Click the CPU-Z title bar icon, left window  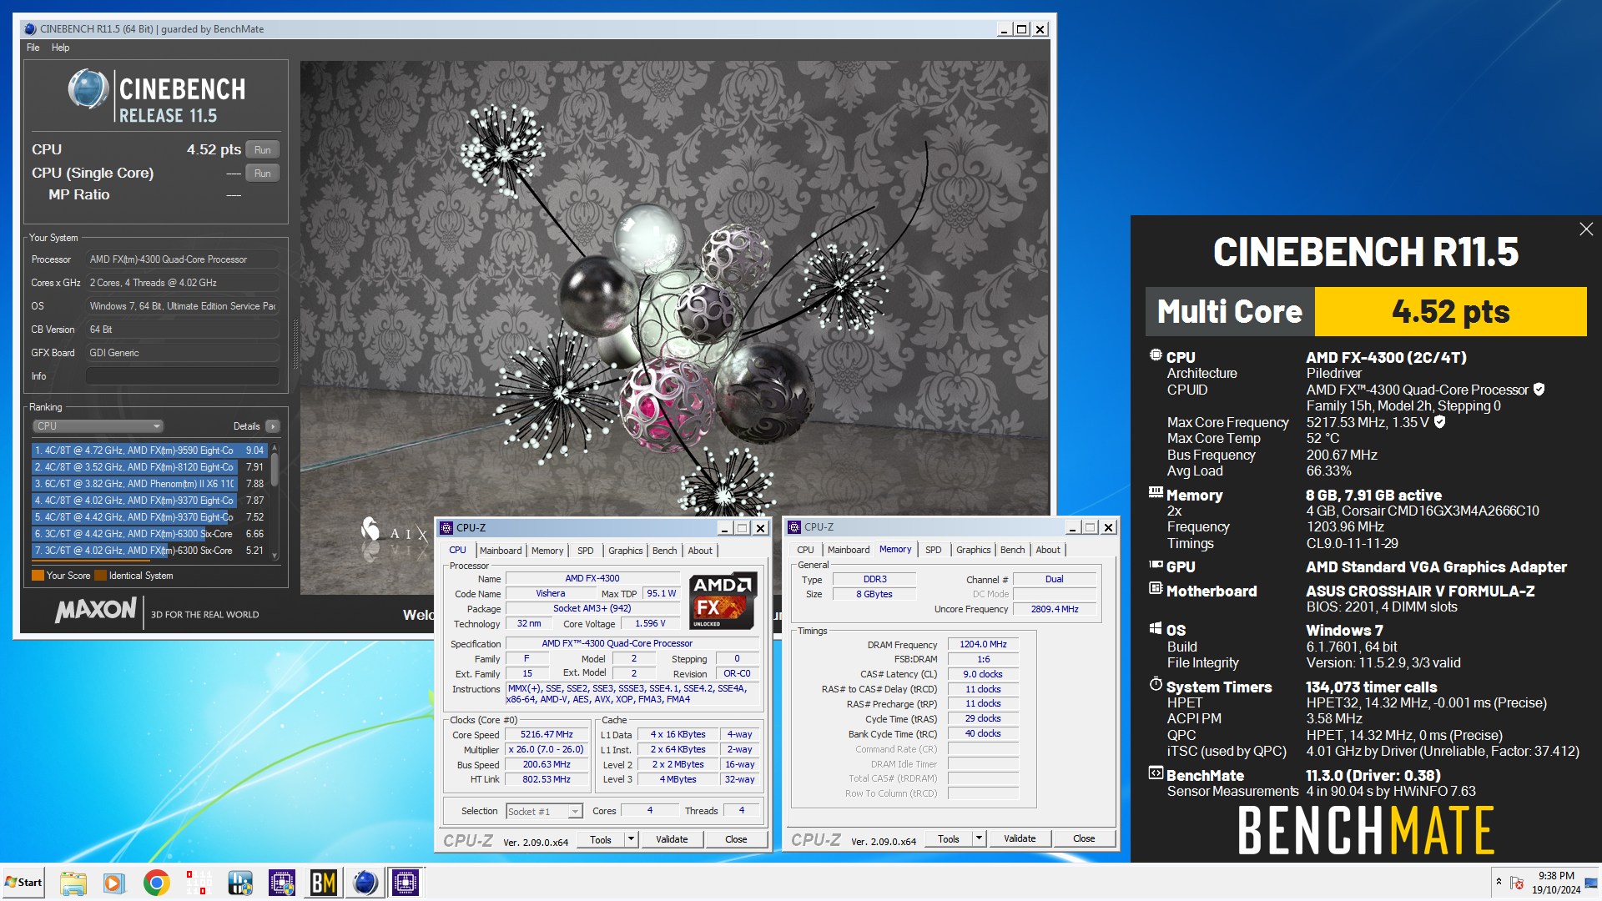(x=446, y=528)
